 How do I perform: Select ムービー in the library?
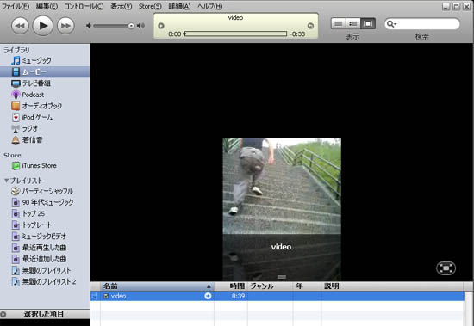pyautogui.click(x=45, y=72)
